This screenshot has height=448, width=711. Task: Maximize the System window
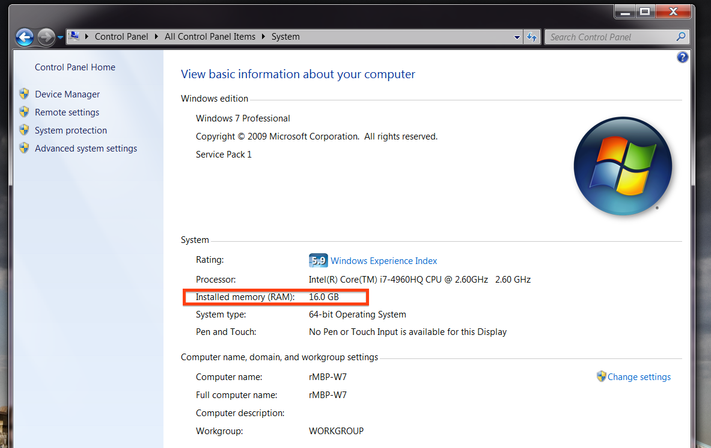[x=645, y=12]
